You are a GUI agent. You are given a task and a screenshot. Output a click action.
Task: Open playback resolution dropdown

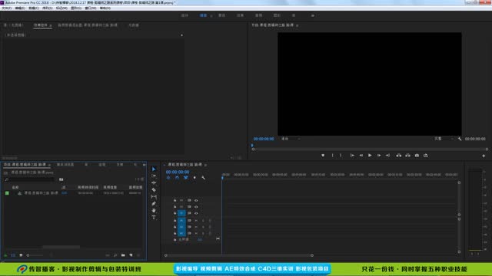(x=444, y=139)
